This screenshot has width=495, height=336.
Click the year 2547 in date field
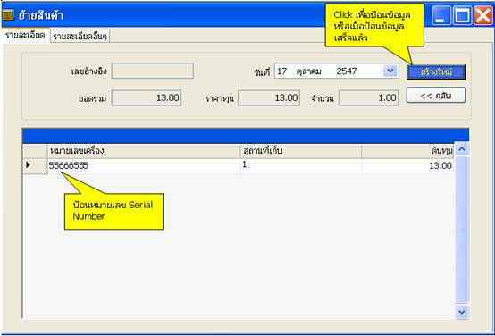pyautogui.click(x=347, y=71)
